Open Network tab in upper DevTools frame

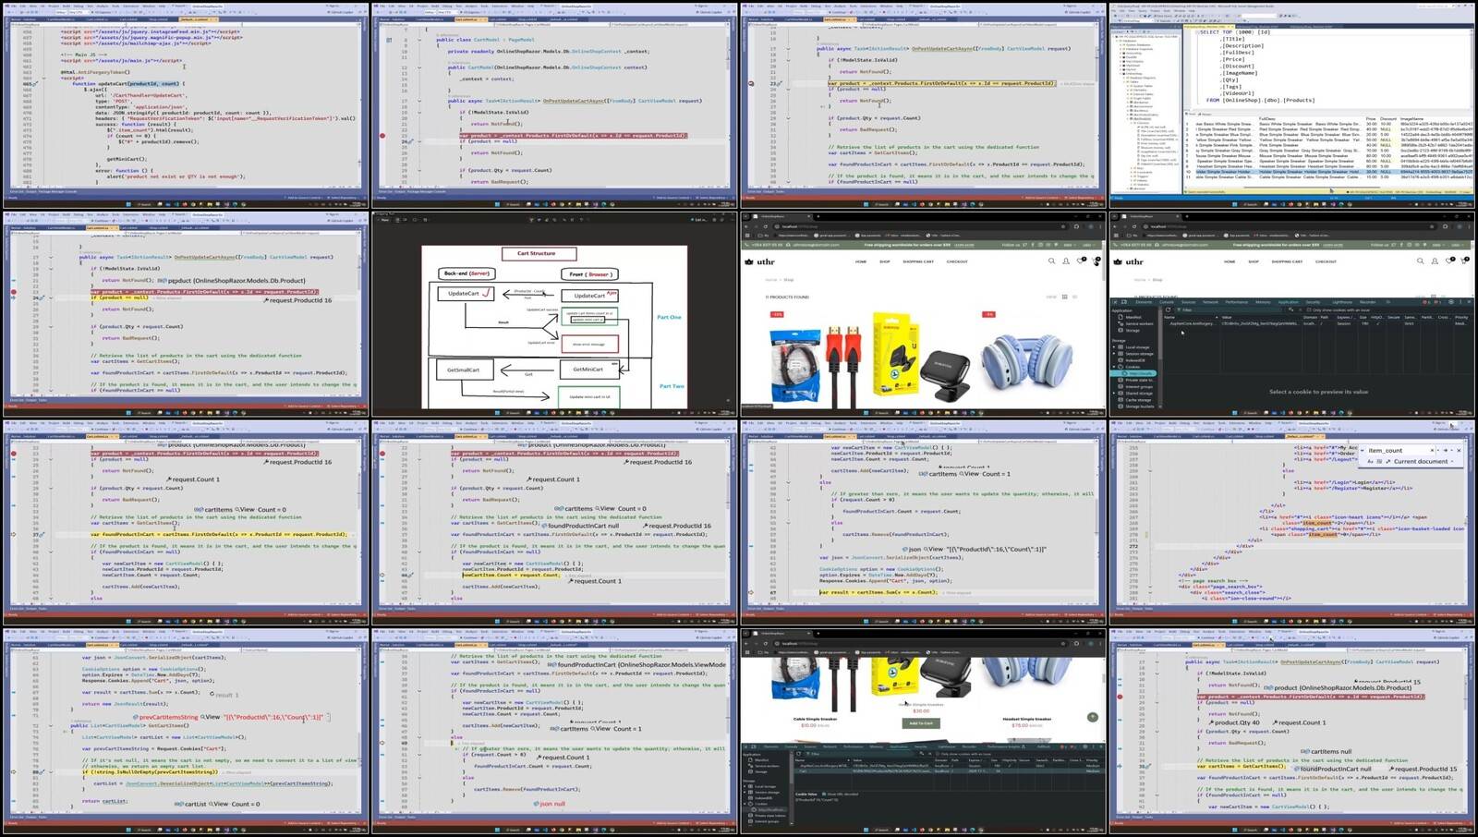[x=1210, y=301]
